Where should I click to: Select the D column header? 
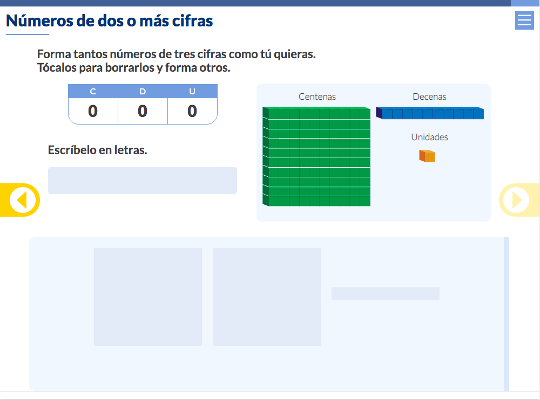(143, 92)
